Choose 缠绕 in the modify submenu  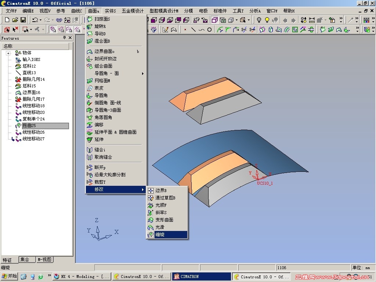[167, 235]
